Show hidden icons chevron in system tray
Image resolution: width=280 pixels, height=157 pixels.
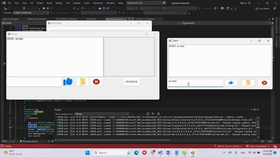(224, 153)
